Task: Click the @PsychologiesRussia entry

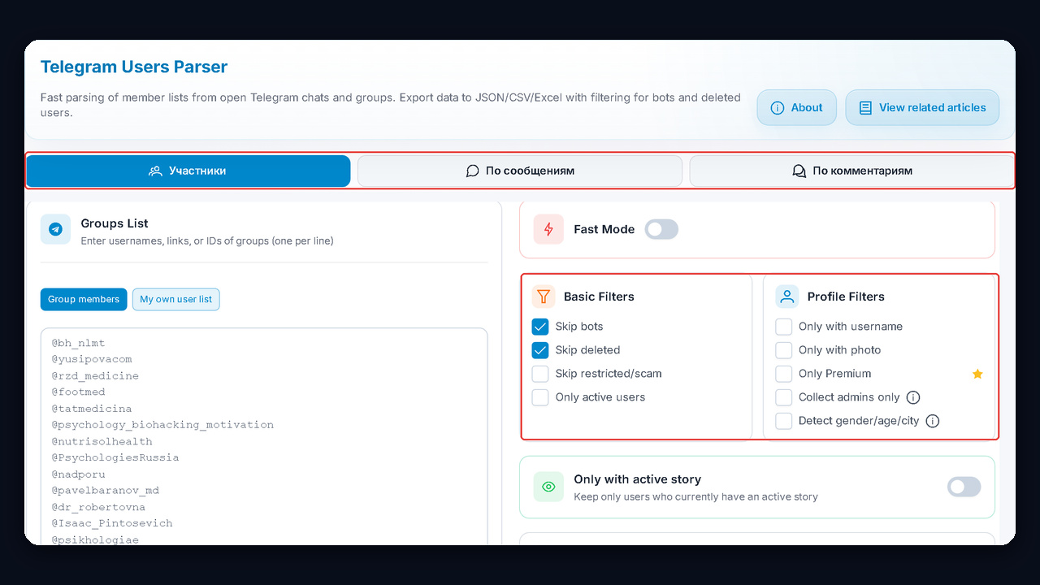Action: tap(115, 457)
